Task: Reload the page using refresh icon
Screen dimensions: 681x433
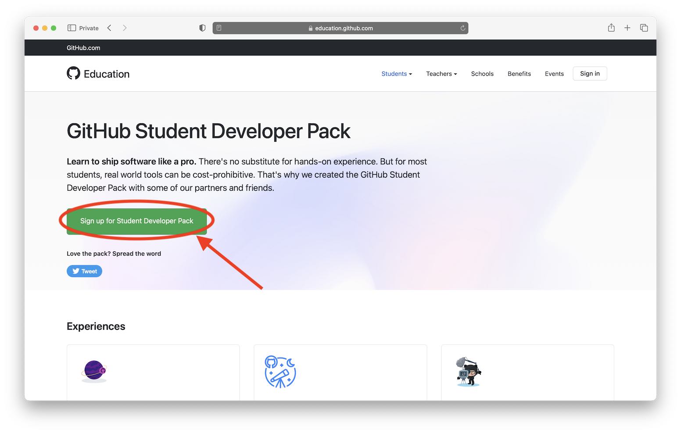Action: (462, 28)
